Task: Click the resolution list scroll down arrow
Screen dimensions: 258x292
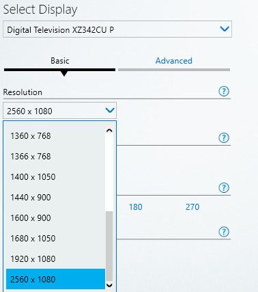Action: point(109,285)
